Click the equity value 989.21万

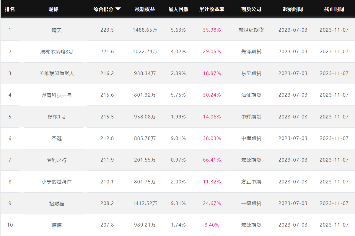(145, 225)
